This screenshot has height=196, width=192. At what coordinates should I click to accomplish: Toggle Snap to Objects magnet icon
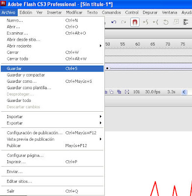[135, 22]
